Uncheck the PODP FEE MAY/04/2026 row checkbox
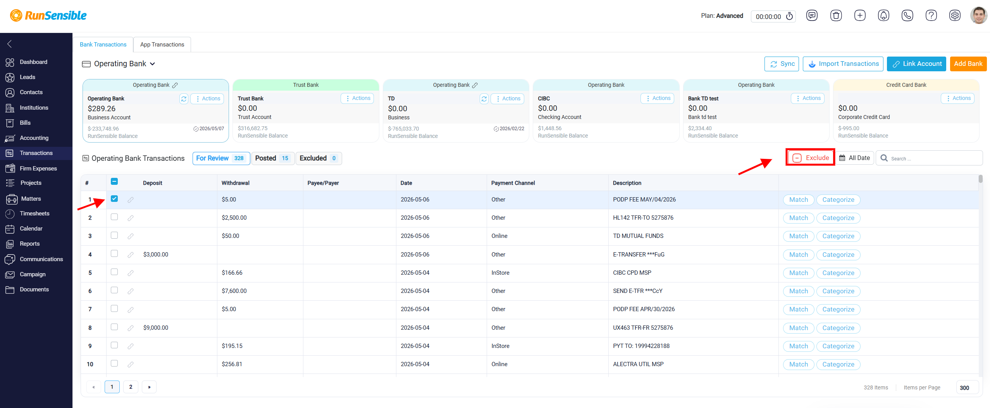 pos(114,199)
